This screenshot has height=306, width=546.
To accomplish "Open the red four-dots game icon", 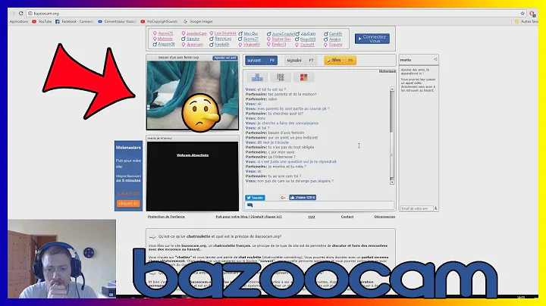I will 303,77.
